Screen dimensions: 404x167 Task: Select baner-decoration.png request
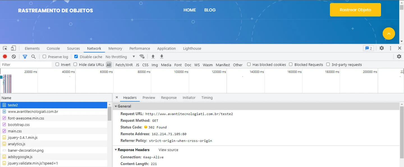point(54,150)
